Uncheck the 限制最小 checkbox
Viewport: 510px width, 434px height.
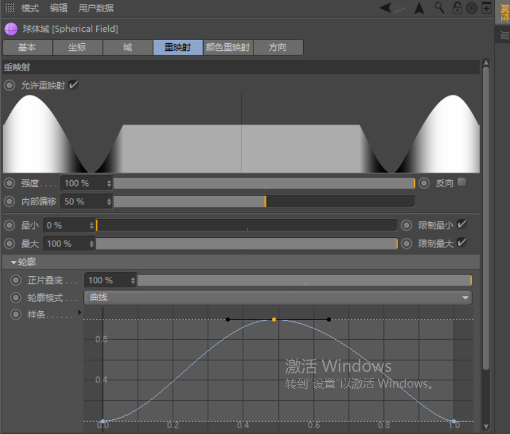tap(462, 224)
